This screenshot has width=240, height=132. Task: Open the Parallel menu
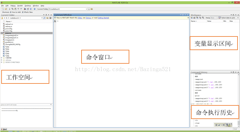pyautogui.click(x=20, y=6)
